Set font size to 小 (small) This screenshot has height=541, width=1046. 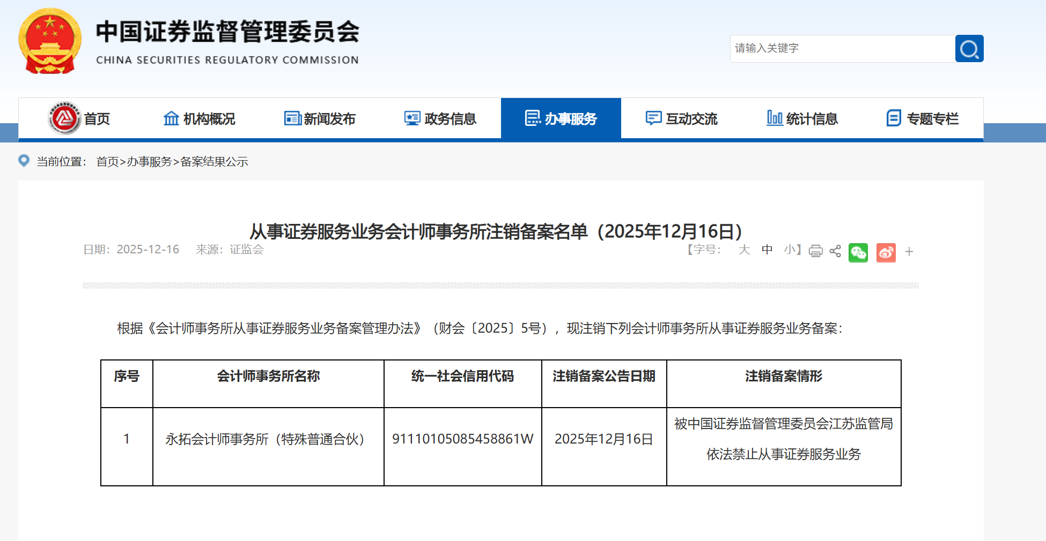790,250
